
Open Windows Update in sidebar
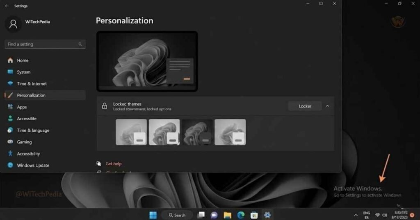(45, 165)
